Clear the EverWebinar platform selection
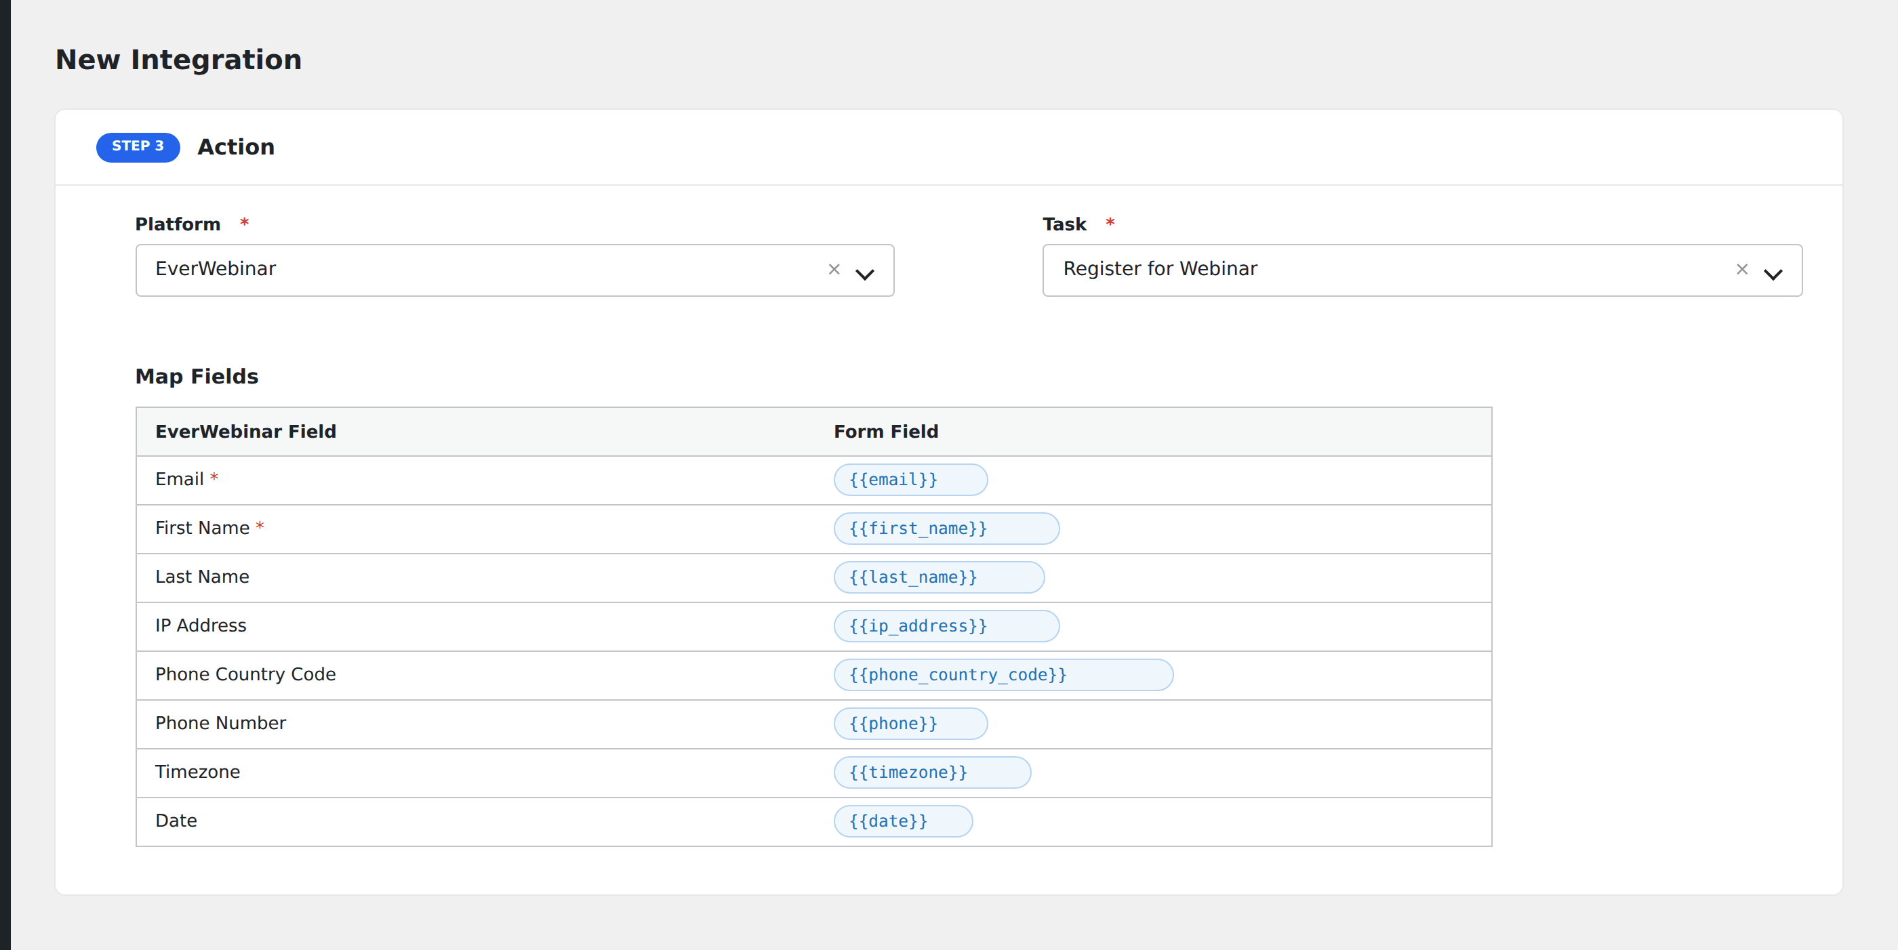The width and height of the screenshot is (1898, 950). tap(834, 270)
